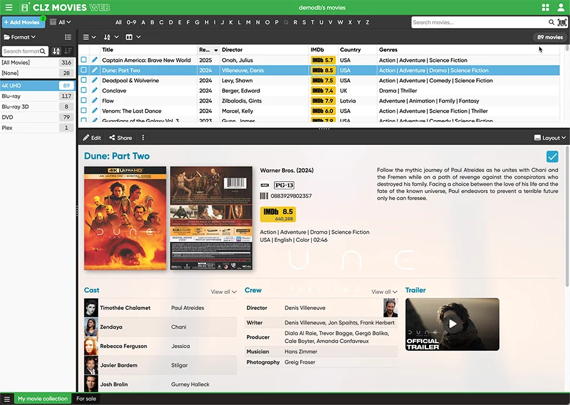Filter movies by 0-9
570x405 pixels.
coord(132,22)
